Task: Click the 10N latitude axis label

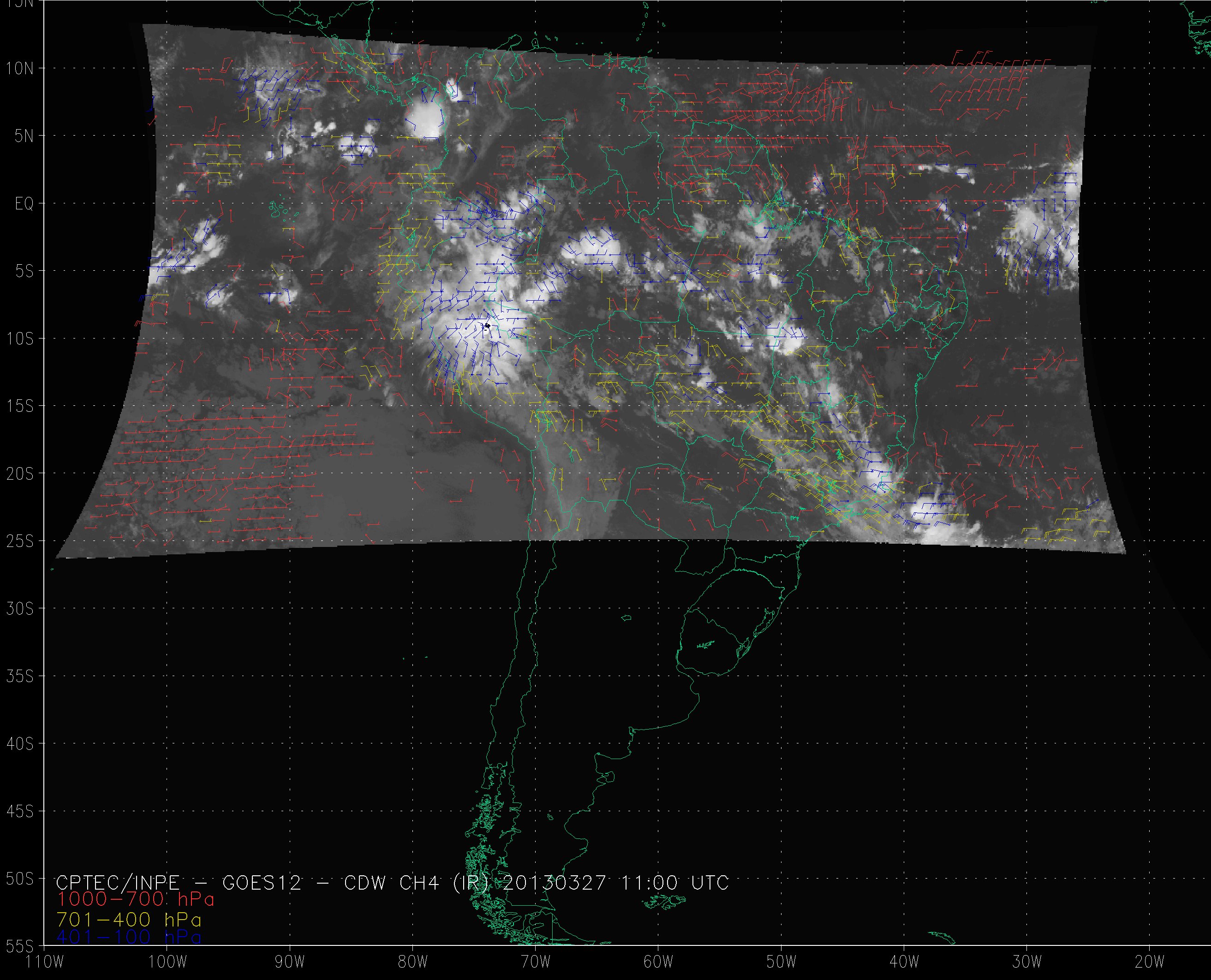Action: click(20, 69)
